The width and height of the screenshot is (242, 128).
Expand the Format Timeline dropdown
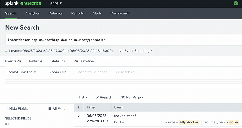pyautogui.click(x=21, y=72)
